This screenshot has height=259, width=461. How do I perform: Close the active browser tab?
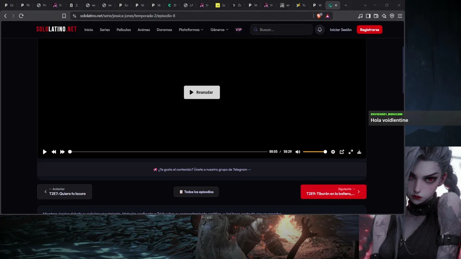click(x=336, y=5)
